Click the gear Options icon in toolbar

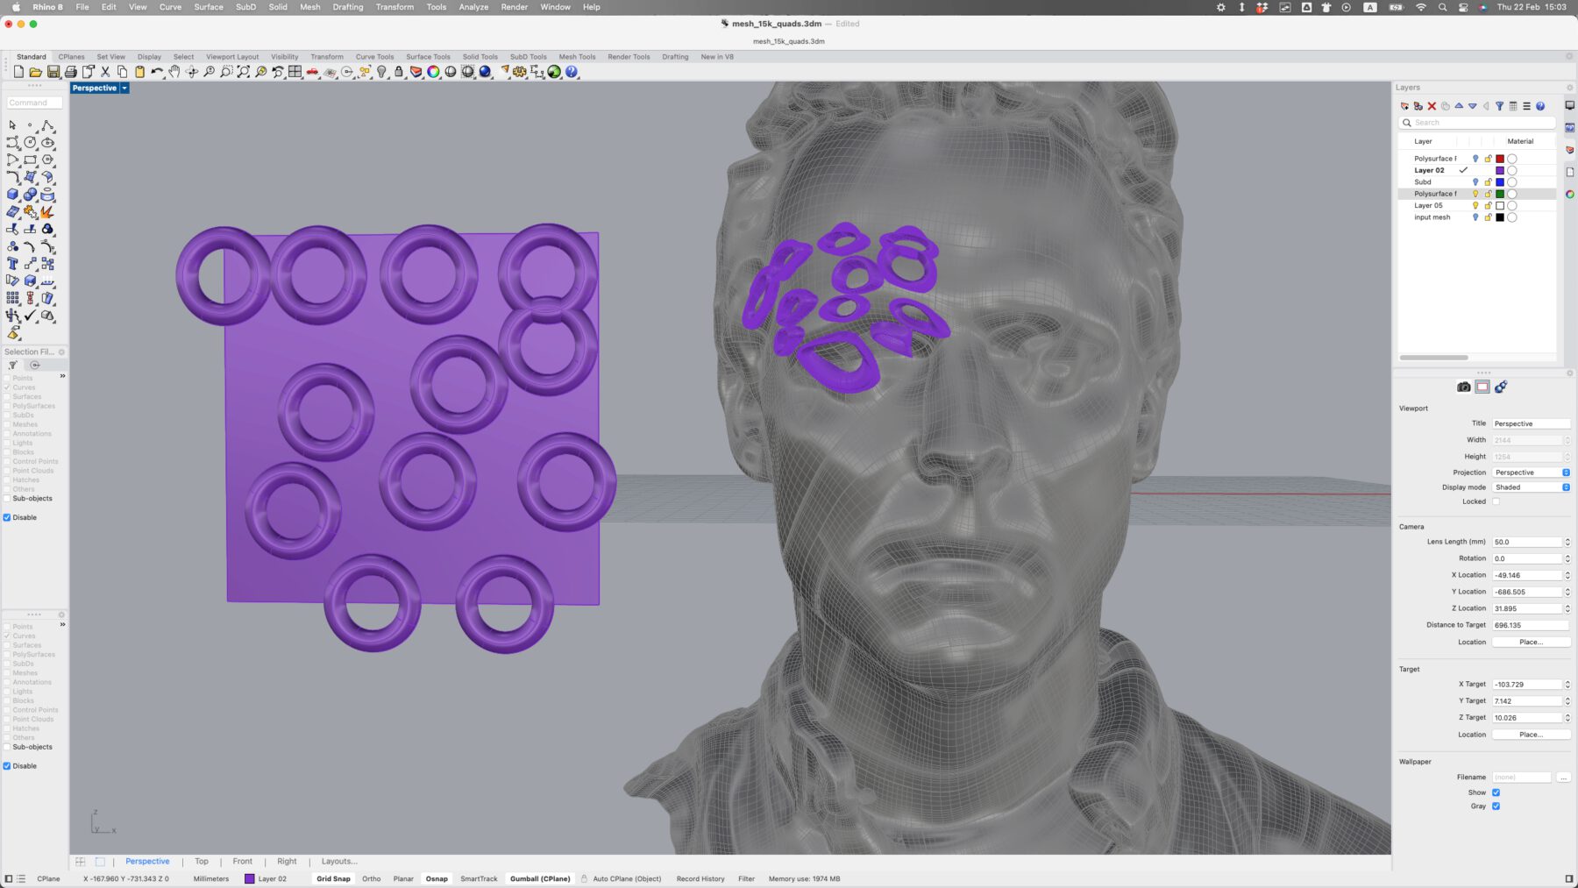coord(520,72)
